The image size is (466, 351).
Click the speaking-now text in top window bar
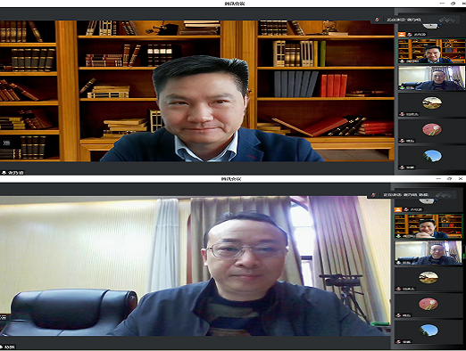click(x=404, y=20)
